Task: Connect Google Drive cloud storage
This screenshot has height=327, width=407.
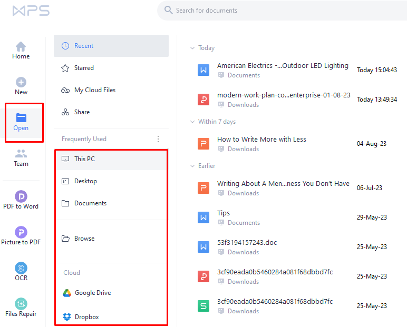Action: [x=111, y=293]
